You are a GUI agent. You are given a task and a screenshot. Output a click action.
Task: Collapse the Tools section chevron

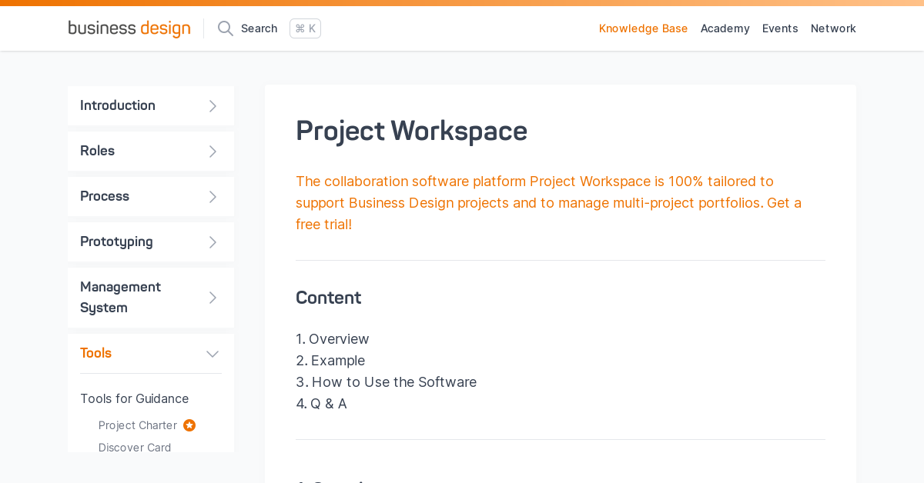click(x=213, y=354)
